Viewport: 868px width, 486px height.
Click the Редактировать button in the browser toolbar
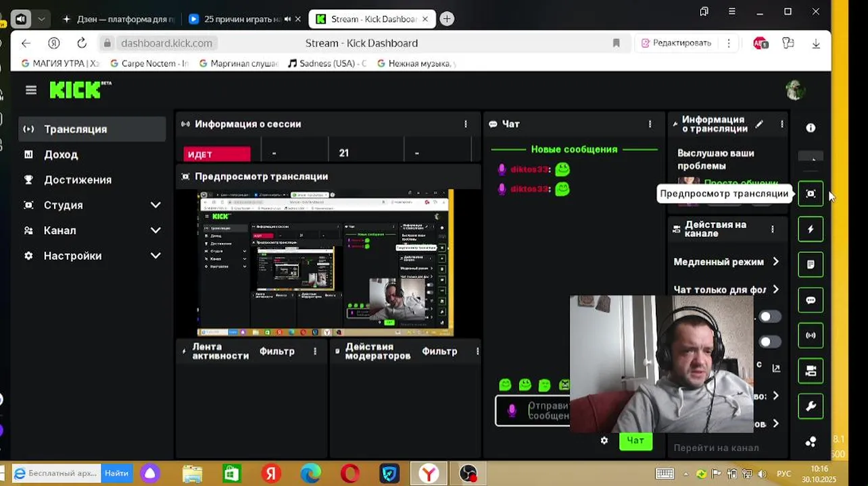[675, 43]
